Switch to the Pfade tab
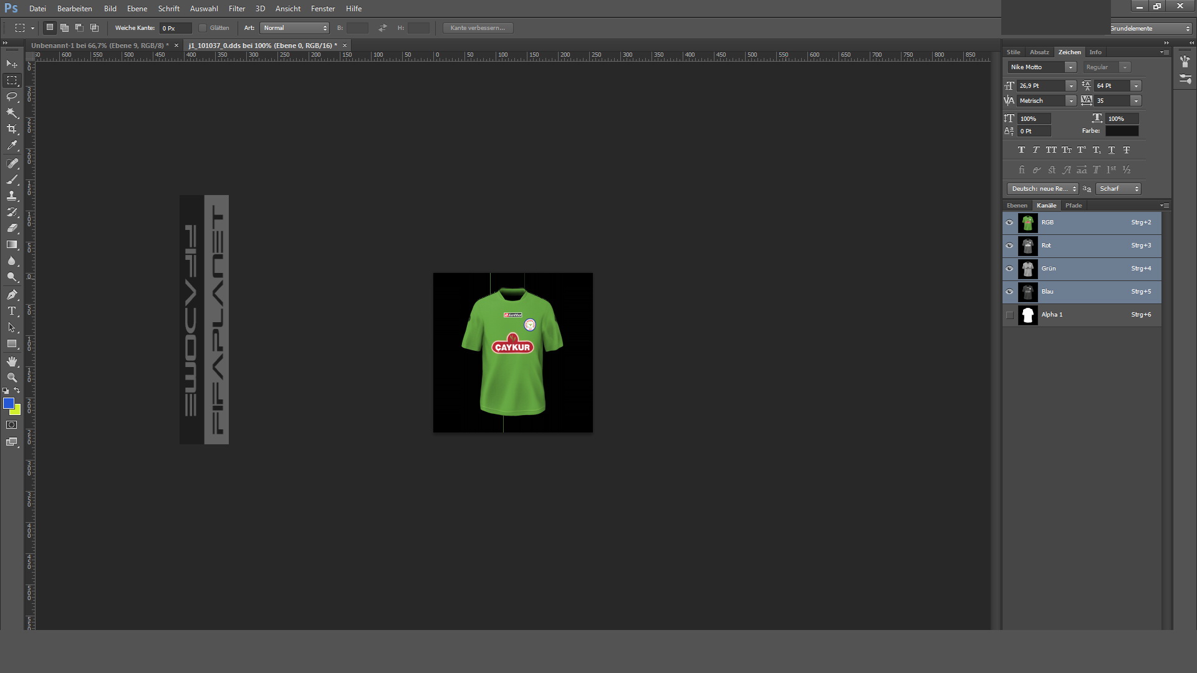Viewport: 1197px width, 673px height. click(x=1074, y=206)
